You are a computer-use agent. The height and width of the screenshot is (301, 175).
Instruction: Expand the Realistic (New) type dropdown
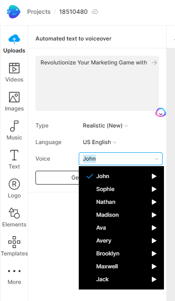(105, 126)
